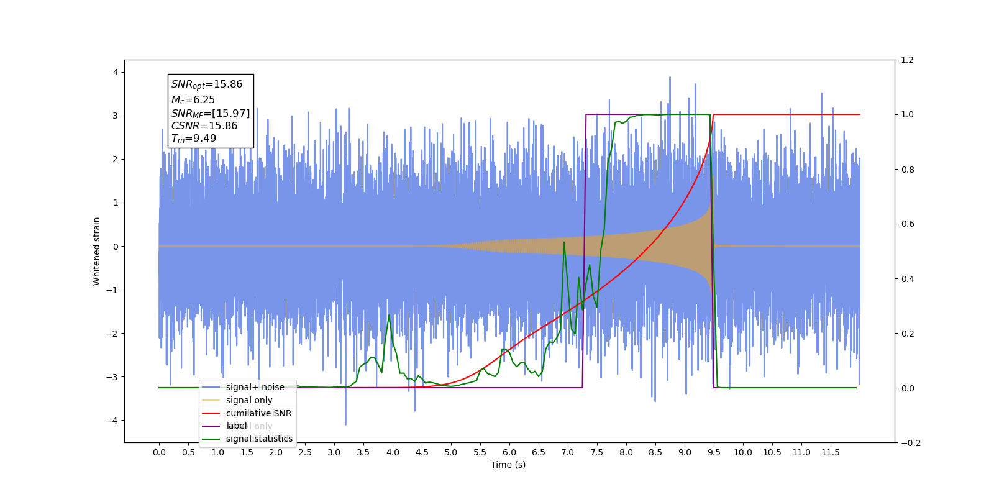
Task: Click the "signal statistics" legend label
Action: 259,439
